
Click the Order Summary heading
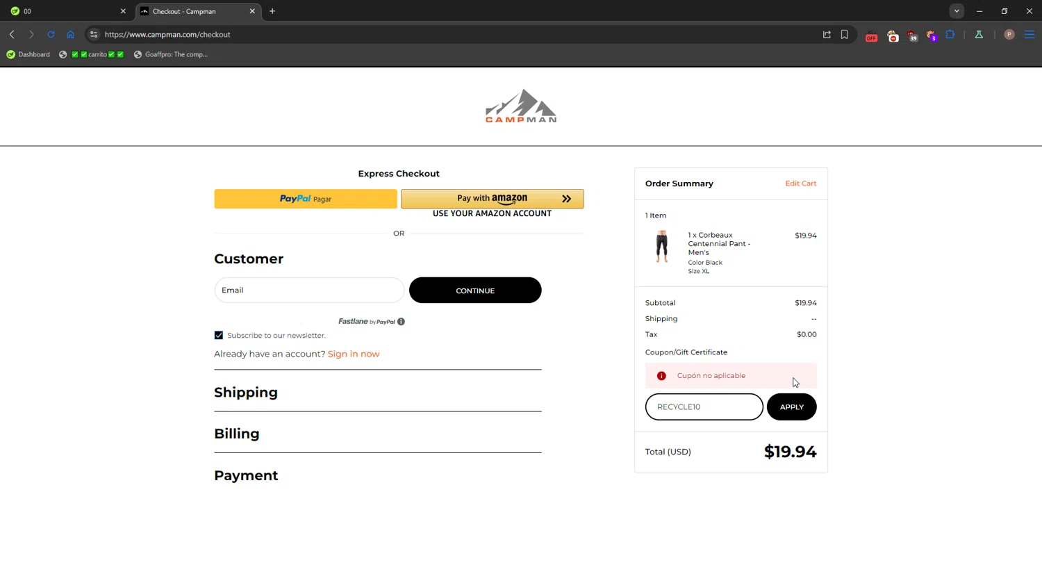pyautogui.click(x=679, y=183)
